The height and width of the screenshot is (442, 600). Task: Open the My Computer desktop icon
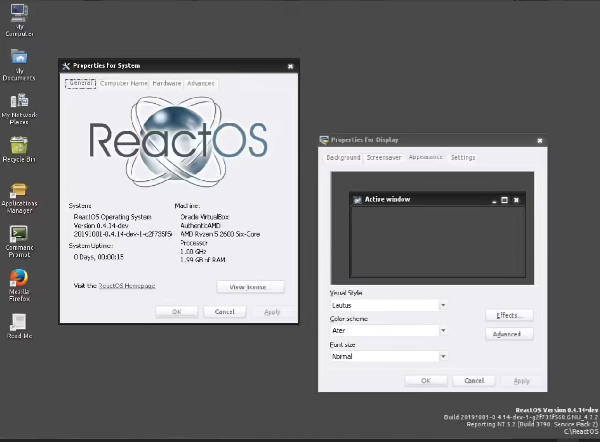pyautogui.click(x=19, y=13)
